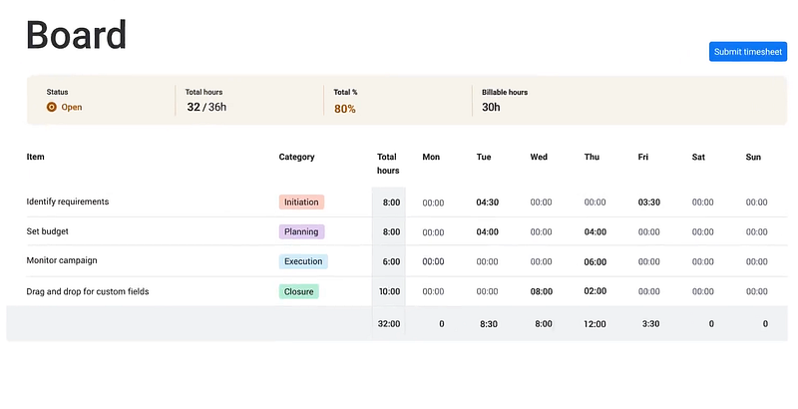Select the Initiation category tag
This screenshot has height=409, width=798.
click(301, 202)
